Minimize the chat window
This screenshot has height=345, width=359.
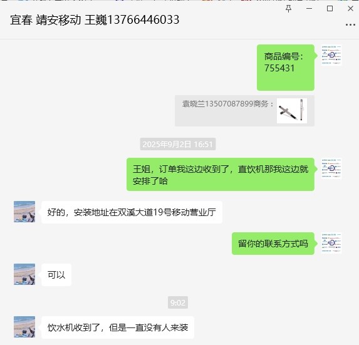click(x=309, y=9)
